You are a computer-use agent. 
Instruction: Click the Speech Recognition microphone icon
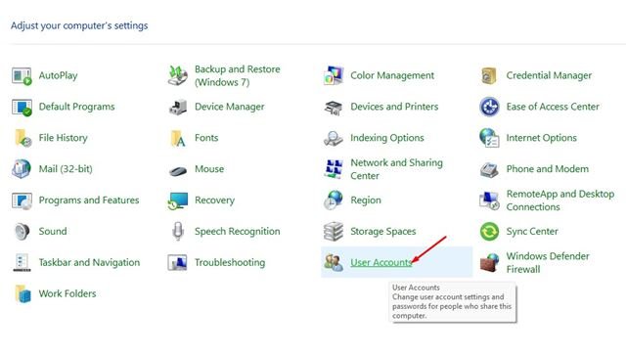click(x=178, y=232)
